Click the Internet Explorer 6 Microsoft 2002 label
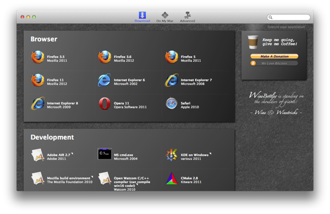330x214 pixels. pyautogui.click(x=129, y=82)
